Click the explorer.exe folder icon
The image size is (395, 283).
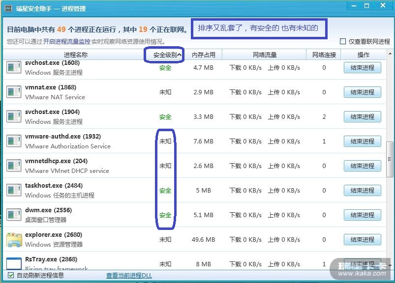14,239
